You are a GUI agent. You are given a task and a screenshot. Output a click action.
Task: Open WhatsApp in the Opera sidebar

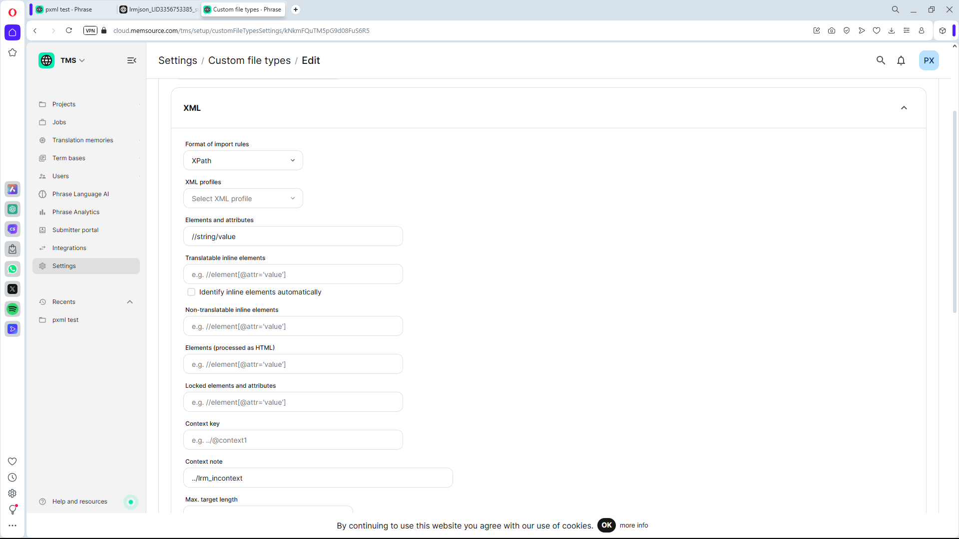coord(12,269)
